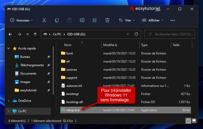
Task: Open Bureau in the sidebar
Action: coord(25,57)
